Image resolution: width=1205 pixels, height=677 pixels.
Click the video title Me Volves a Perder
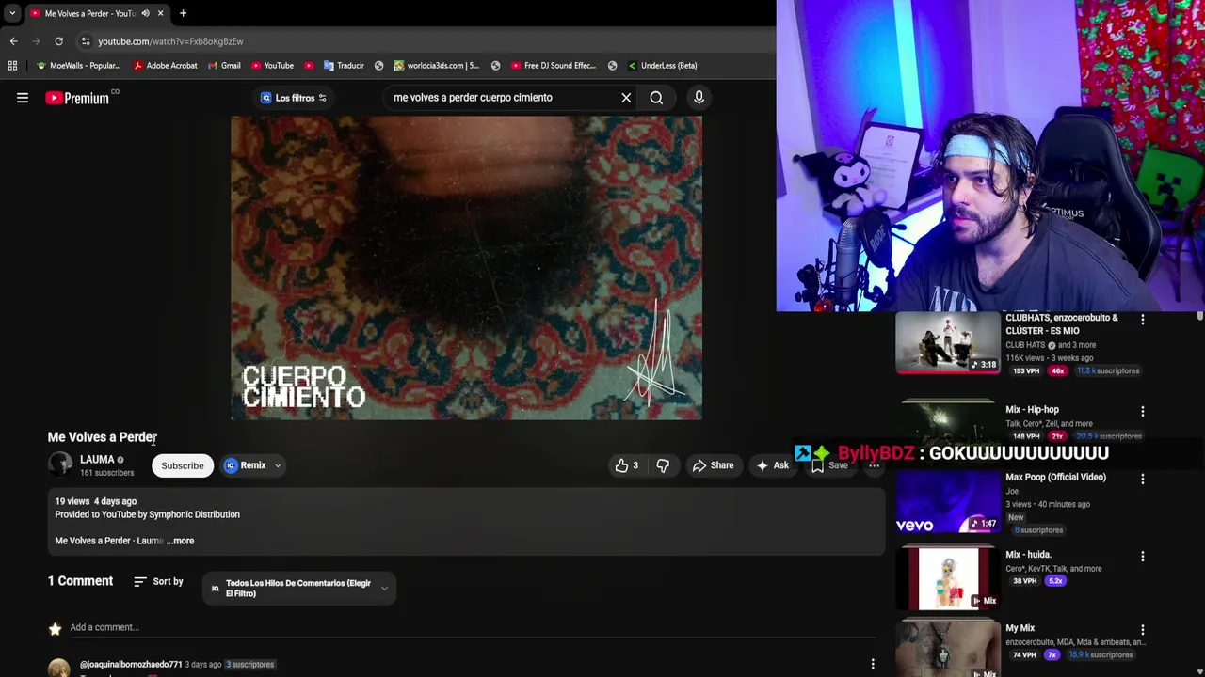click(x=103, y=437)
